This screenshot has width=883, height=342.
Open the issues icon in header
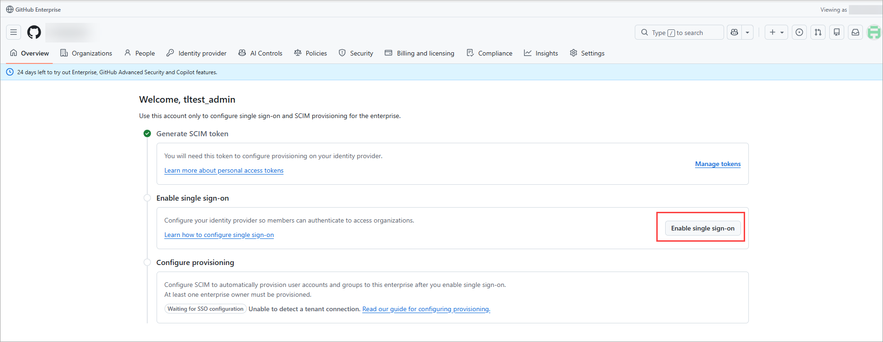[799, 32]
